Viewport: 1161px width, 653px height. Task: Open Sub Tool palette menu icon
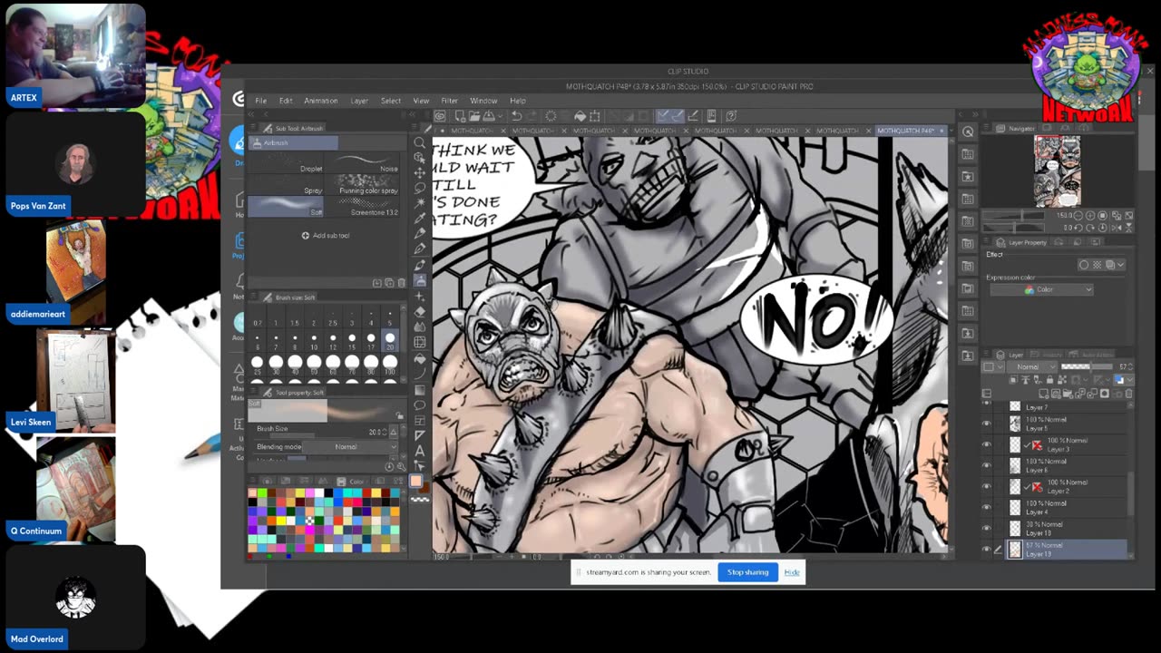255,128
